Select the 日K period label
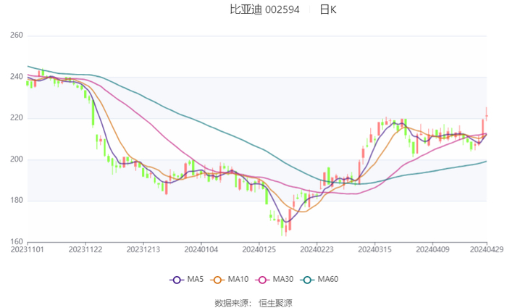Viewport: 507px width, 308px height. [x=328, y=9]
